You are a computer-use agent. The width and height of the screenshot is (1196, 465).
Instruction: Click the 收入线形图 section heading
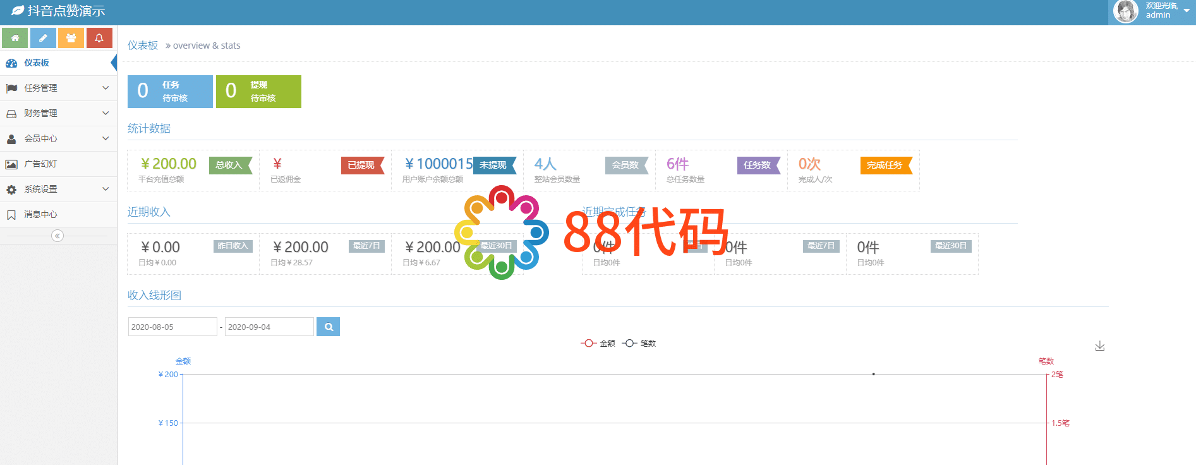pyautogui.click(x=154, y=295)
